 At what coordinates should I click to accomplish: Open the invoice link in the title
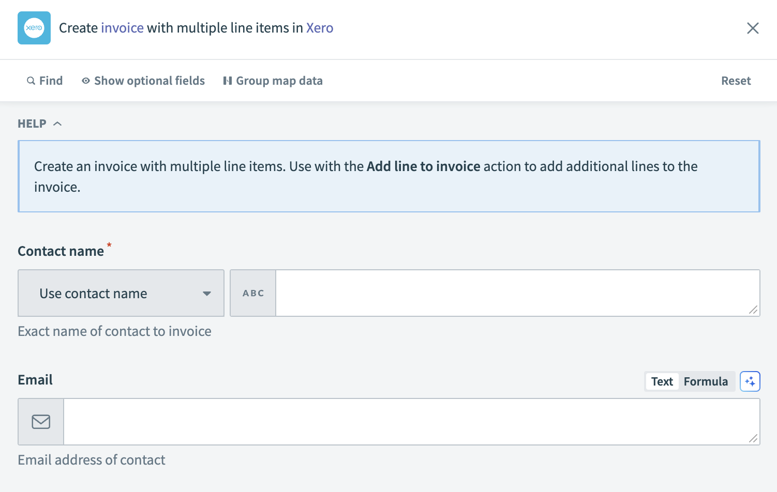tap(123, 28)
